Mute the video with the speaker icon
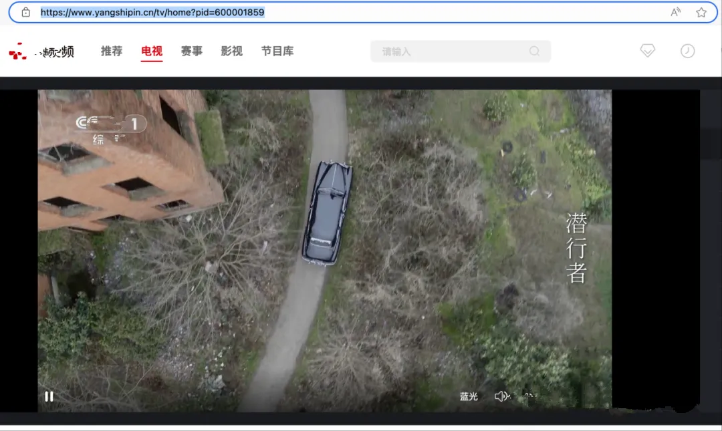 pos(502,396)
